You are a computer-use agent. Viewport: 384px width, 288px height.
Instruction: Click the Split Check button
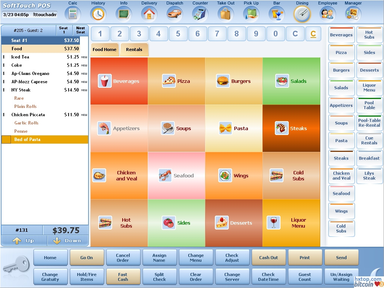(x=159, y=277)
